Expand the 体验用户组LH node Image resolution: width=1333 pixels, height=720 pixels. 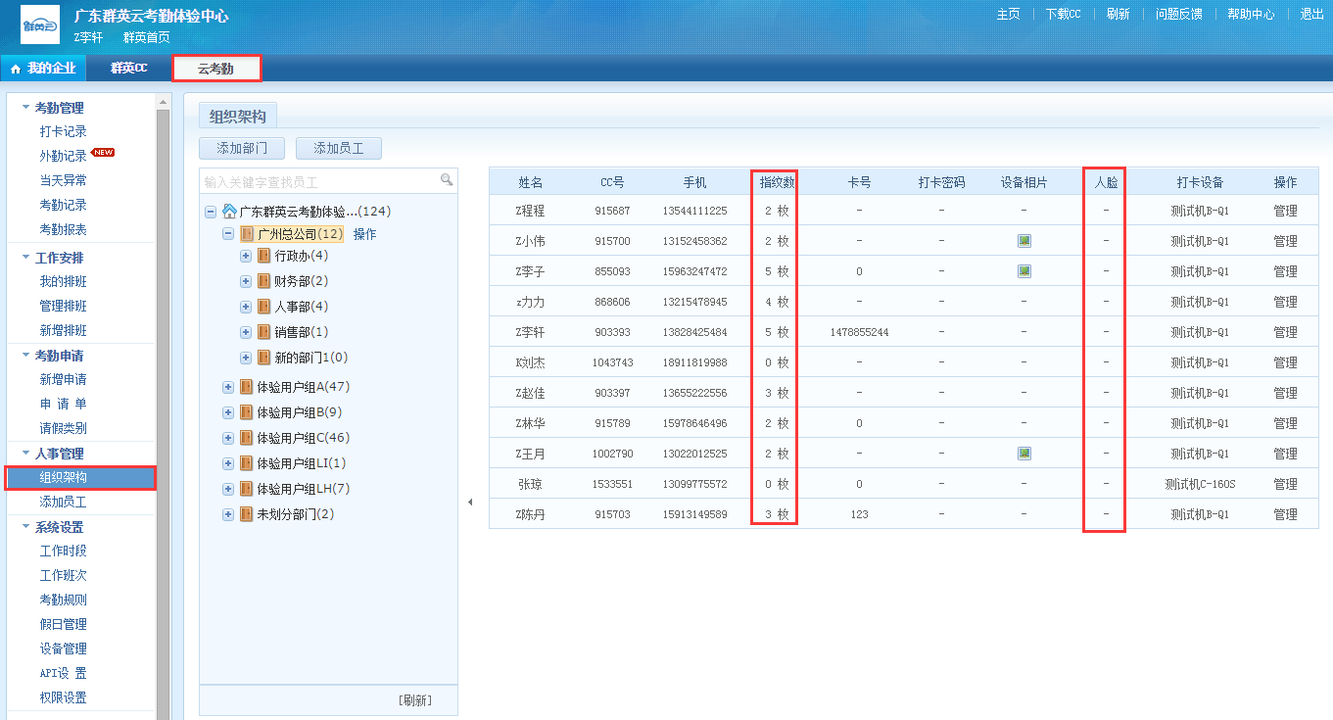228,489
